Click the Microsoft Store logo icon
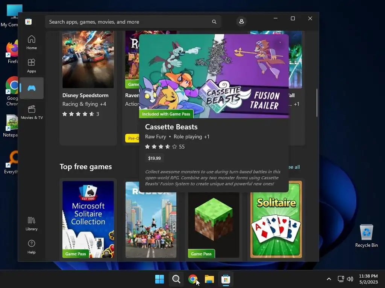Image resolution: width=385 pixels, height=288 pixels. point(29,21)
